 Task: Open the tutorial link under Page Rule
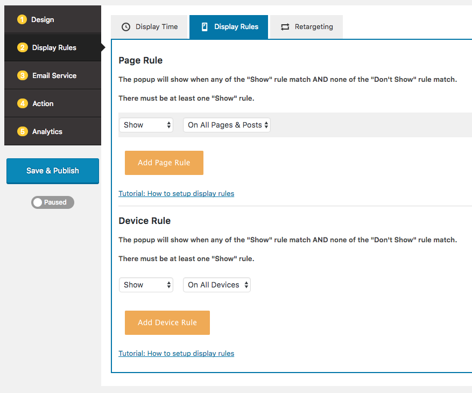pos(176,193)
